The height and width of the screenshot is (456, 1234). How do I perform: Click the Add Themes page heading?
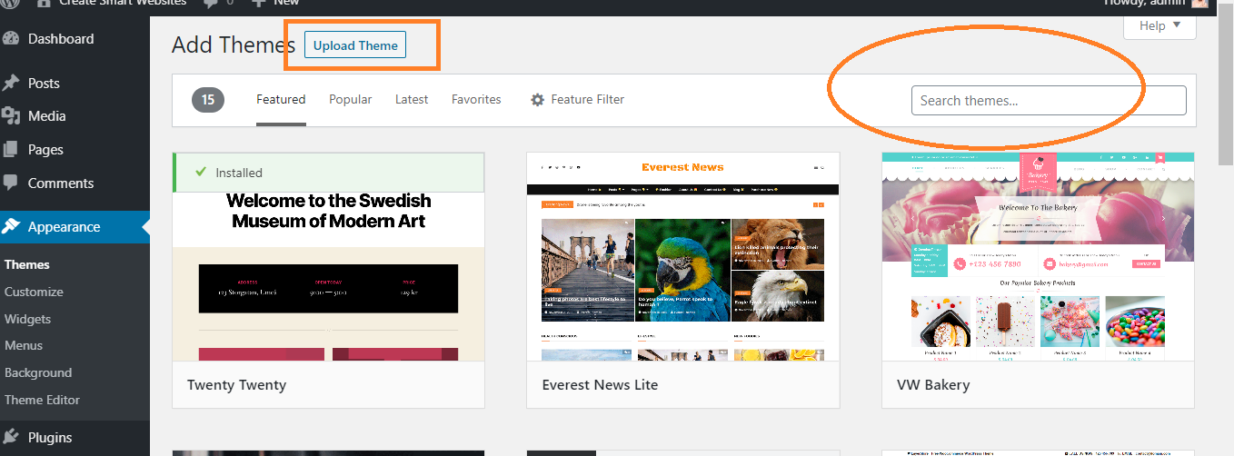click(x=234, y=45)
